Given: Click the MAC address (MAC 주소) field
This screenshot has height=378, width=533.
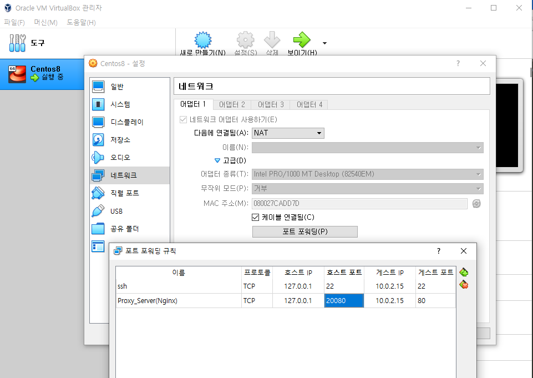Looking at the screenshot, I should (x=359, y=204).
